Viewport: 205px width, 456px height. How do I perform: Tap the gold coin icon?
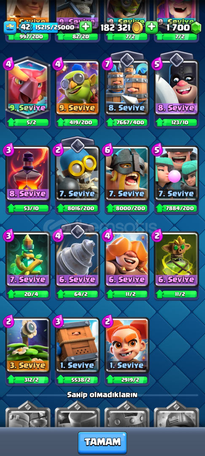[x=137, y=28]
